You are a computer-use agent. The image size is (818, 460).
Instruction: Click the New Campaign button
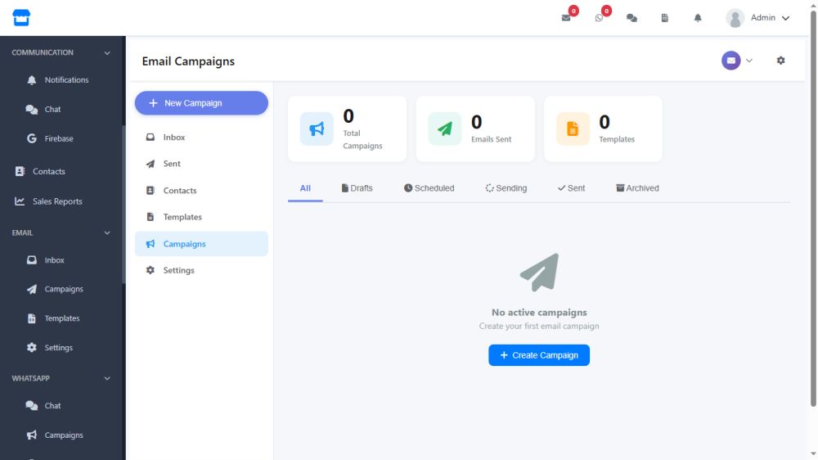pyautogui.click(x=201, y=103)
